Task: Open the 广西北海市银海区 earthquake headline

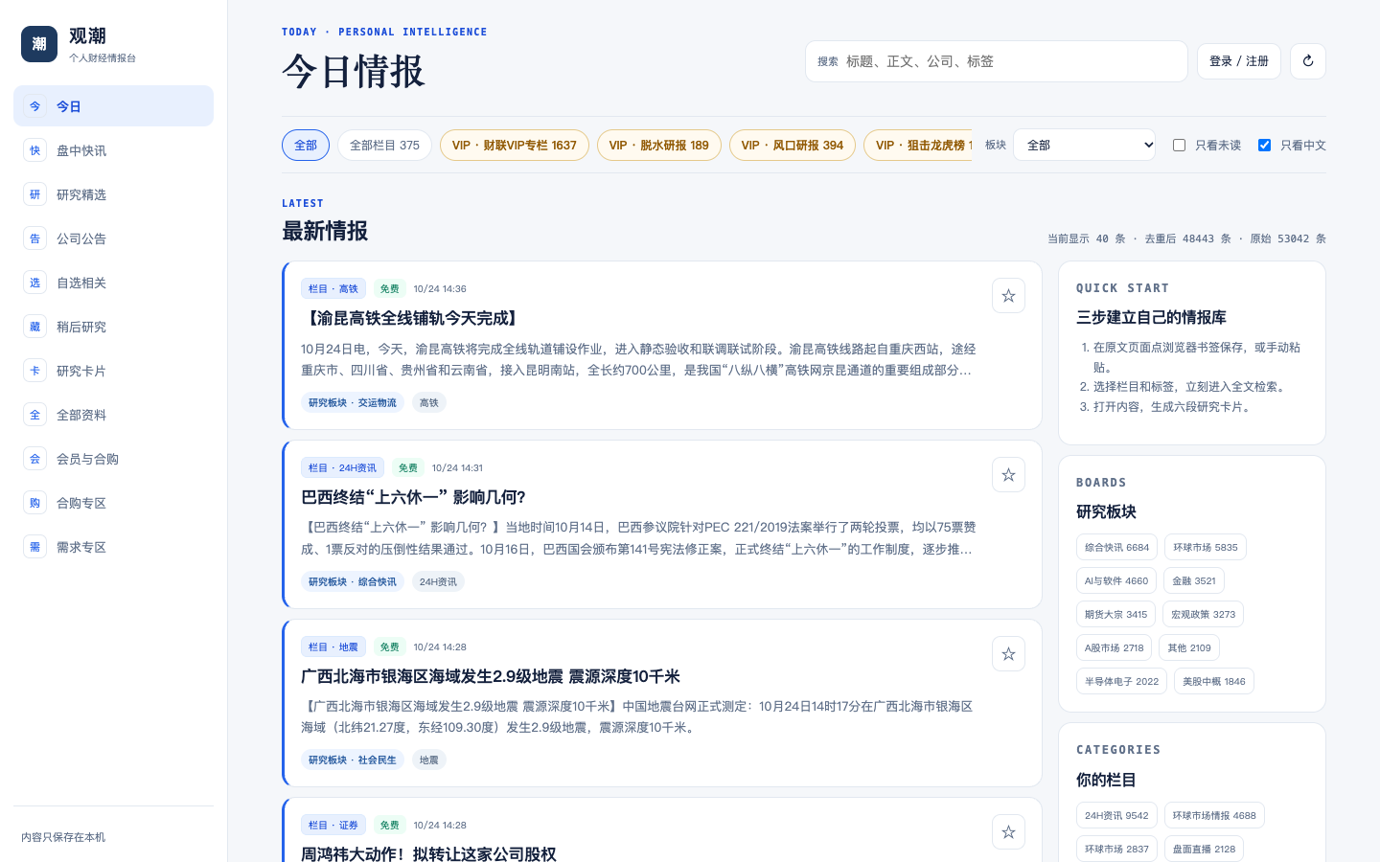Action: [491, 676]
